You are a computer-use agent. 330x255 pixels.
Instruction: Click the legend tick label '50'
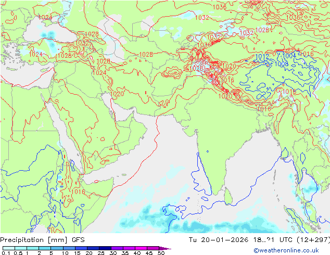pos(161,253)
